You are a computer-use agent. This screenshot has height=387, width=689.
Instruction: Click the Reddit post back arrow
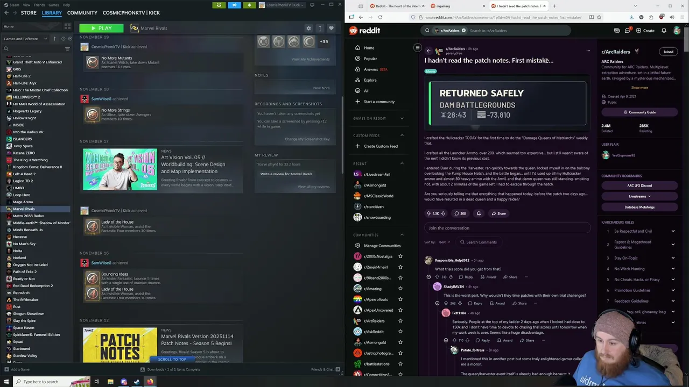428,51
